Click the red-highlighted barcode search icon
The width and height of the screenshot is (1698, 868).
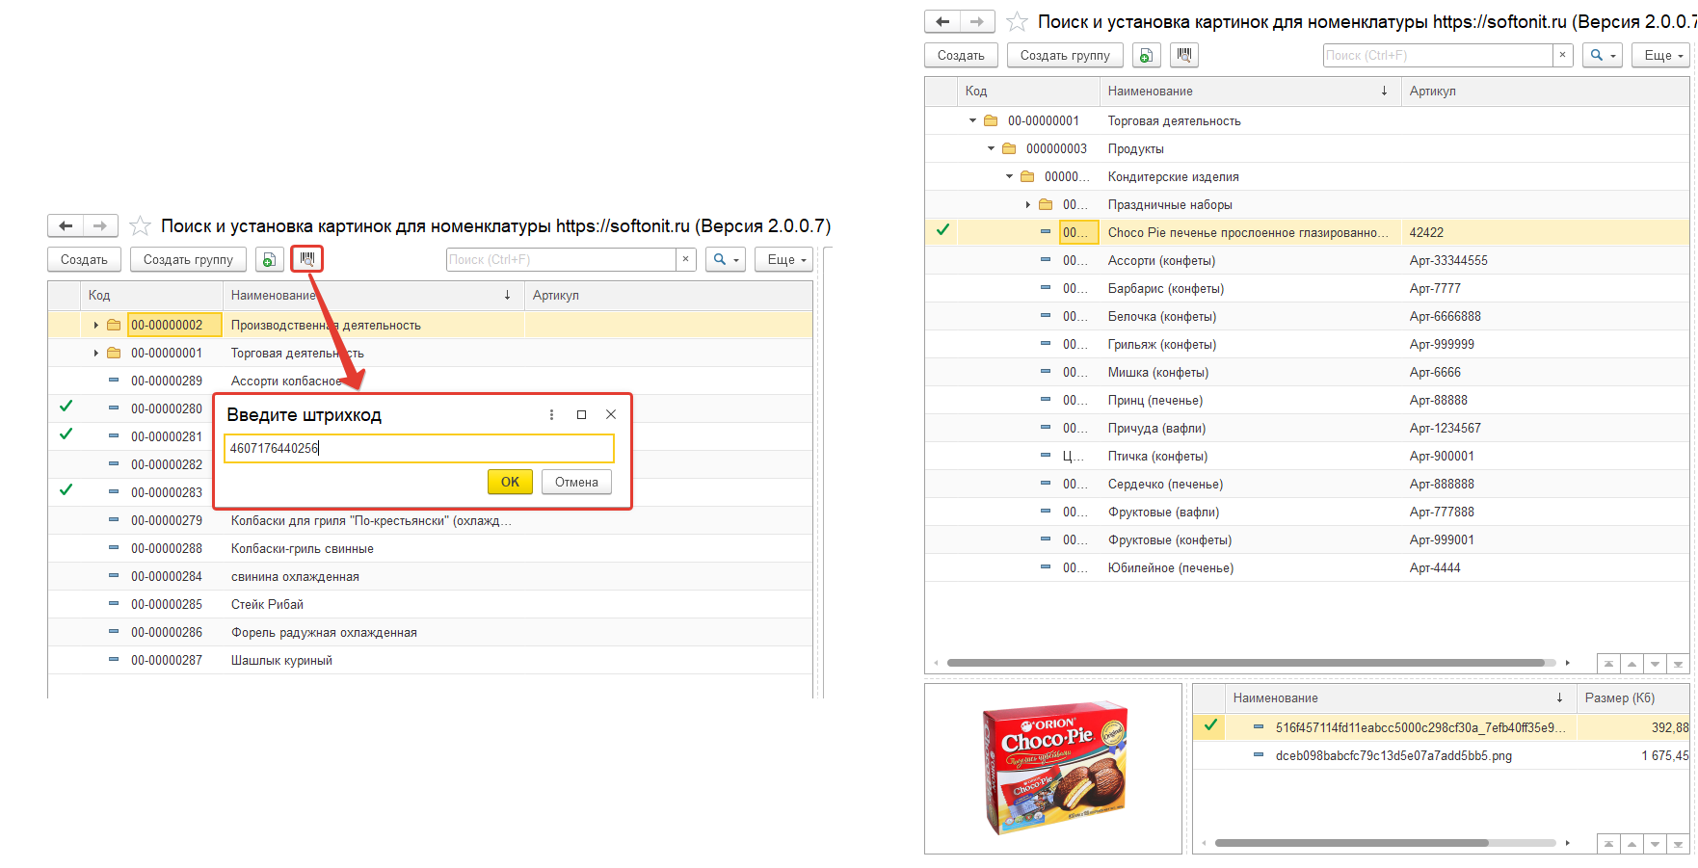(307, 259)
